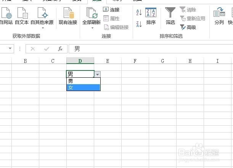Viewport: 233px width, 168px height.
Task: Import data From Web (自网站)
Action: pos(6,16)
